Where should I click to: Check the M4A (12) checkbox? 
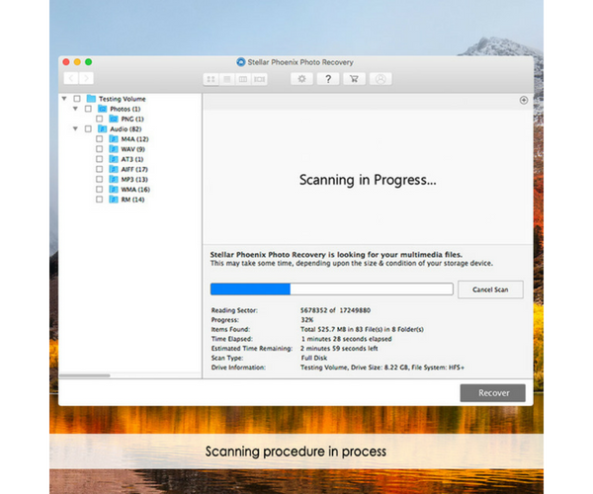tap(99, 139)
